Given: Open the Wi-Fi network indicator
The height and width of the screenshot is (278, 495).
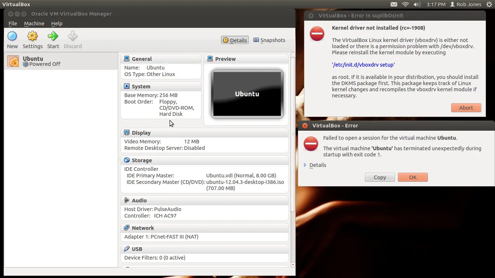Looking at the screenshot, I should (405, 4).
